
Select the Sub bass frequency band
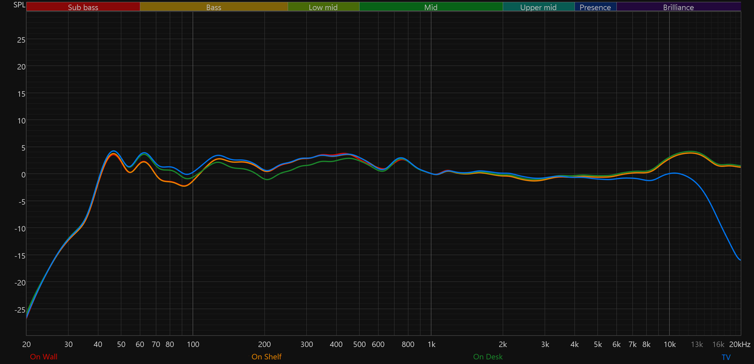[x=83, y=7]
